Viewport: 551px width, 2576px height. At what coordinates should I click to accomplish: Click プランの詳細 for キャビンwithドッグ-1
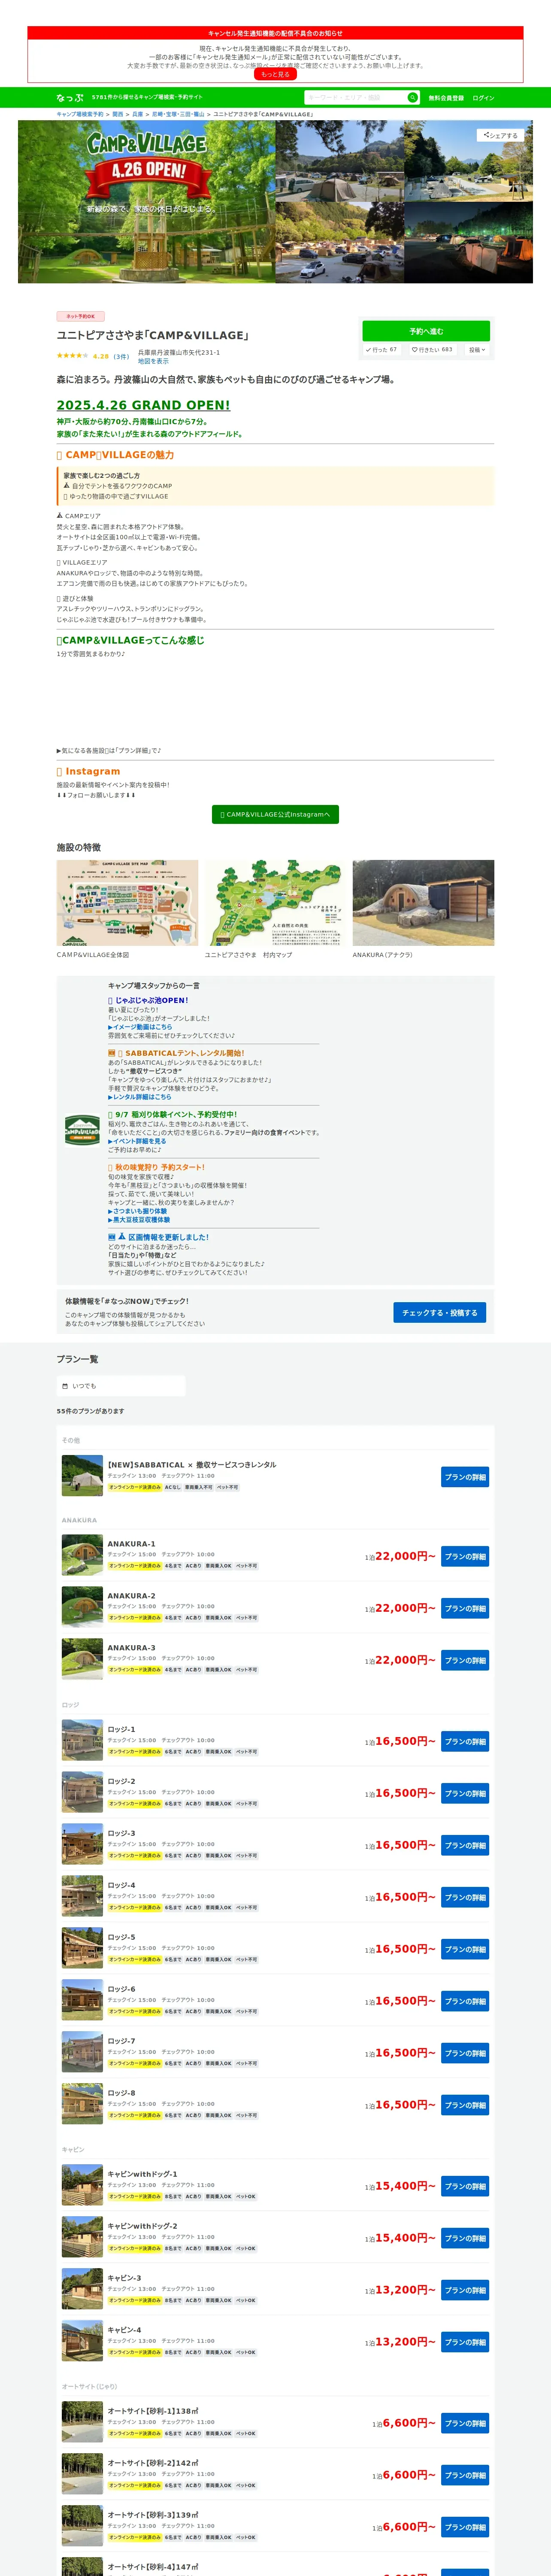[x=465, y=2186]
